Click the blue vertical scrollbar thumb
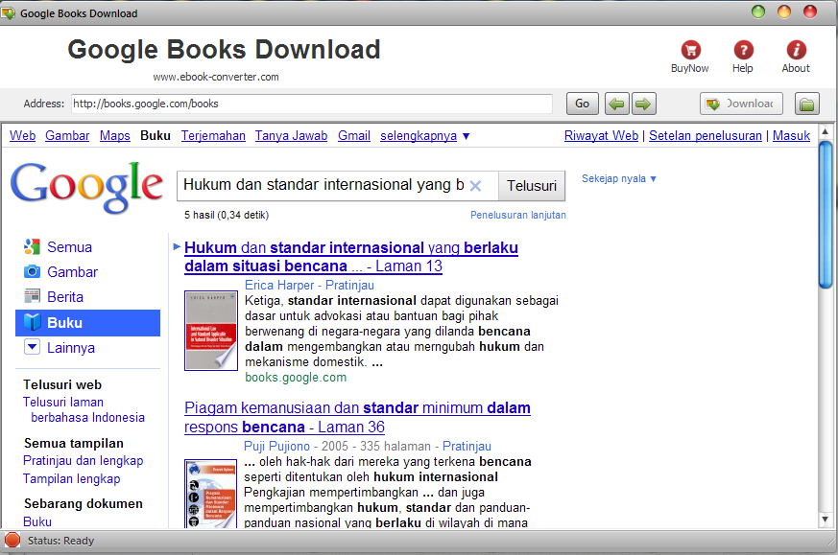This screenshot has height=555, width=838. (x=826, y=215)
